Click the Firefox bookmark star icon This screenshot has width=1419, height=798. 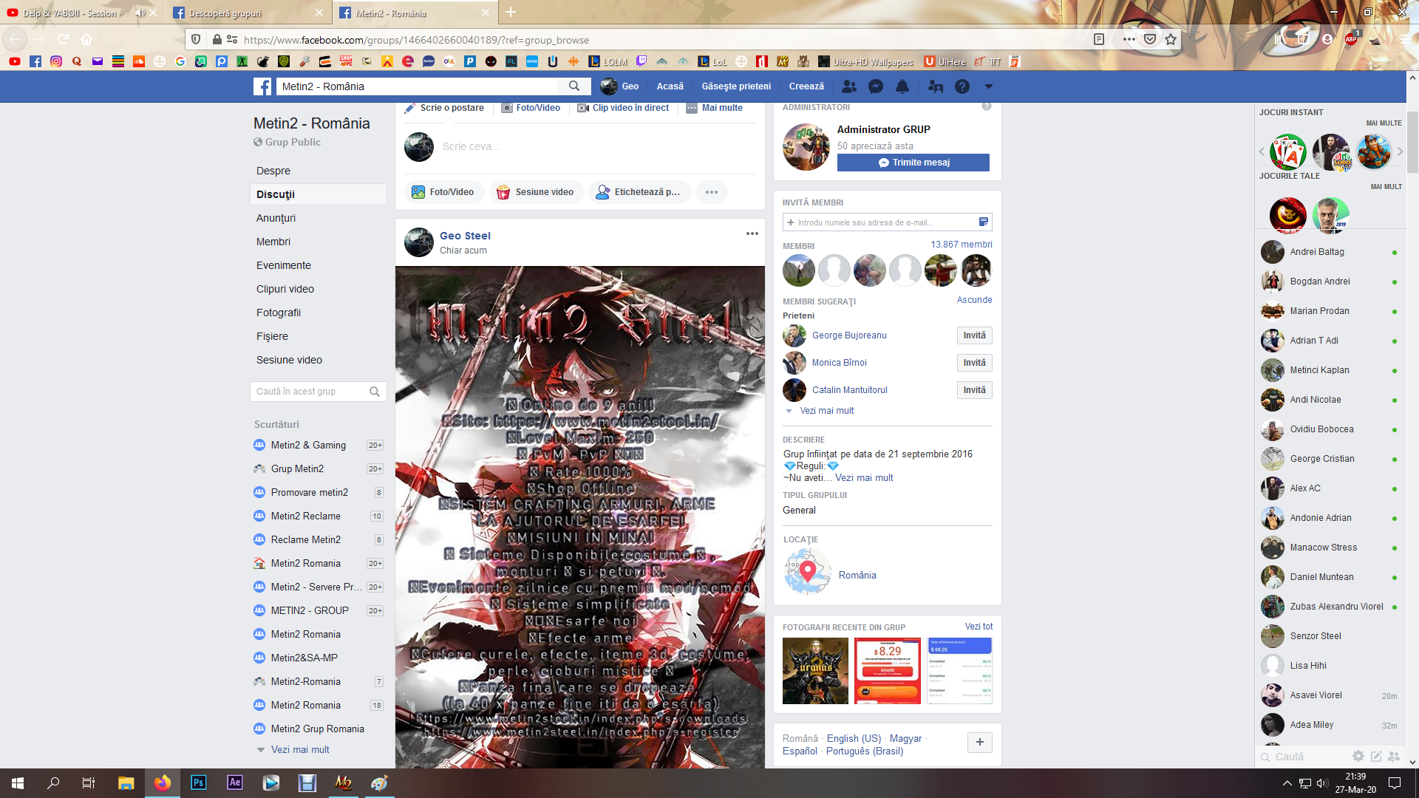(x=1171, y=40)
